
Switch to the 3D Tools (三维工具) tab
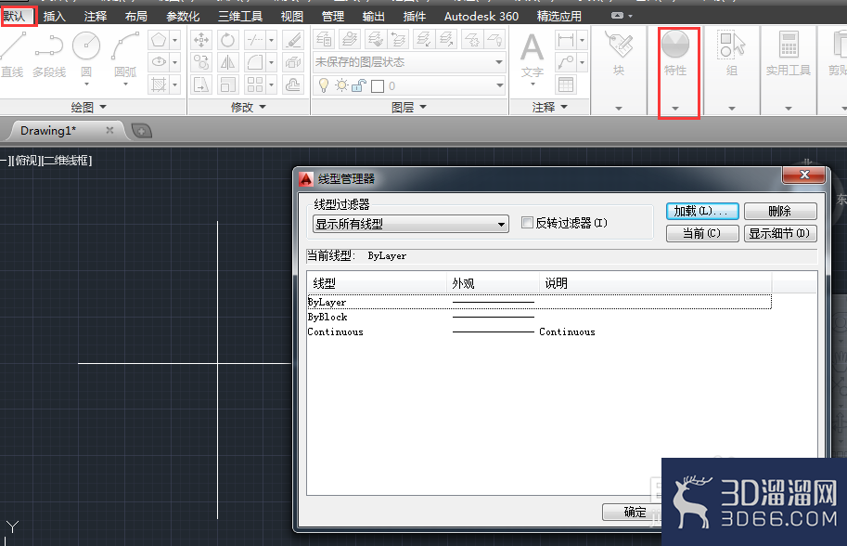[x=240, y=16]
